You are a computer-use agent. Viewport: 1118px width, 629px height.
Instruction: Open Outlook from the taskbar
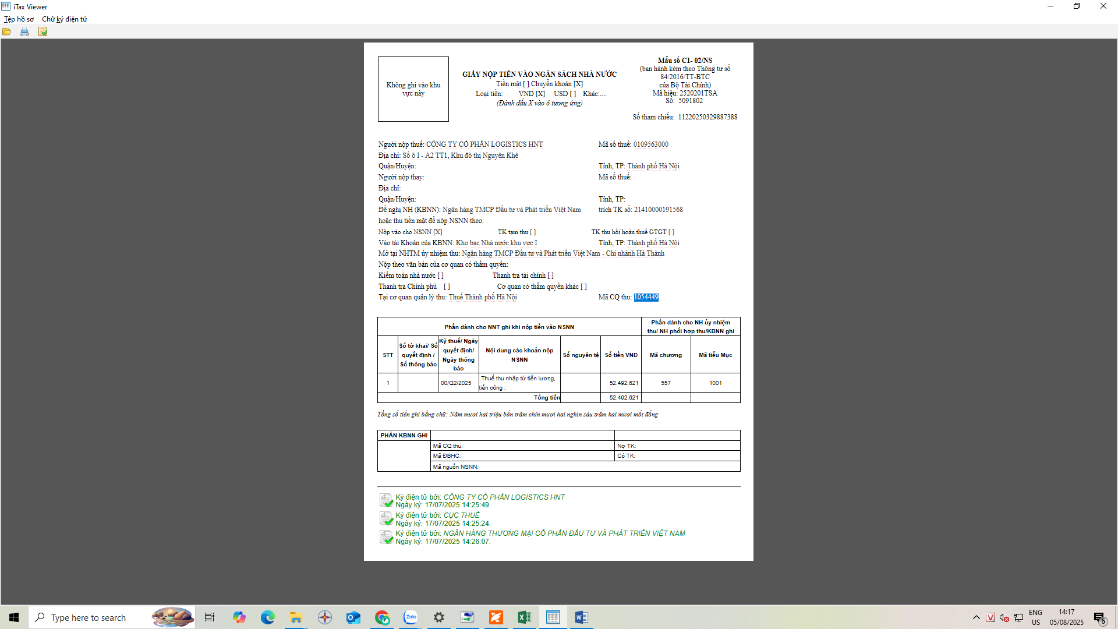point(353,617)
